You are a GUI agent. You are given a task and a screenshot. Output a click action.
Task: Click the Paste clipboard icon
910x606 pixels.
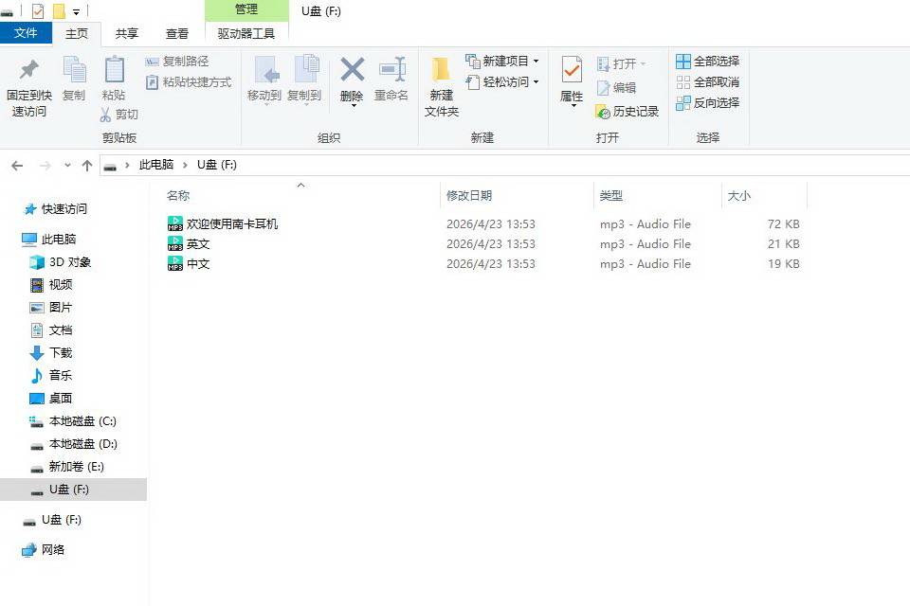click(115, 69)
